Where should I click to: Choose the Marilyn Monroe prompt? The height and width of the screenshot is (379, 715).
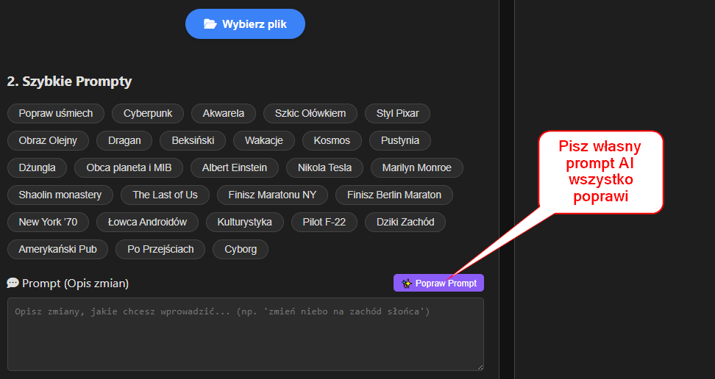416,167
